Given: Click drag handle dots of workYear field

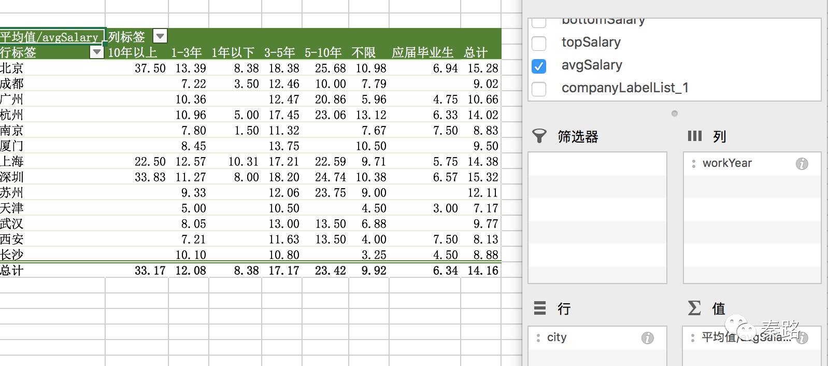Looking at the screenshot, I should point(694,164).
